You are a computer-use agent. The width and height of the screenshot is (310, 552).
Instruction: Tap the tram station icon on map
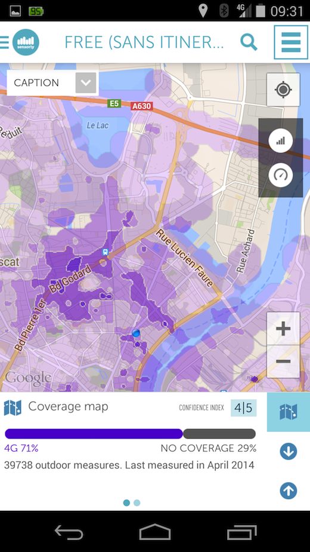[x=105, y=252]
